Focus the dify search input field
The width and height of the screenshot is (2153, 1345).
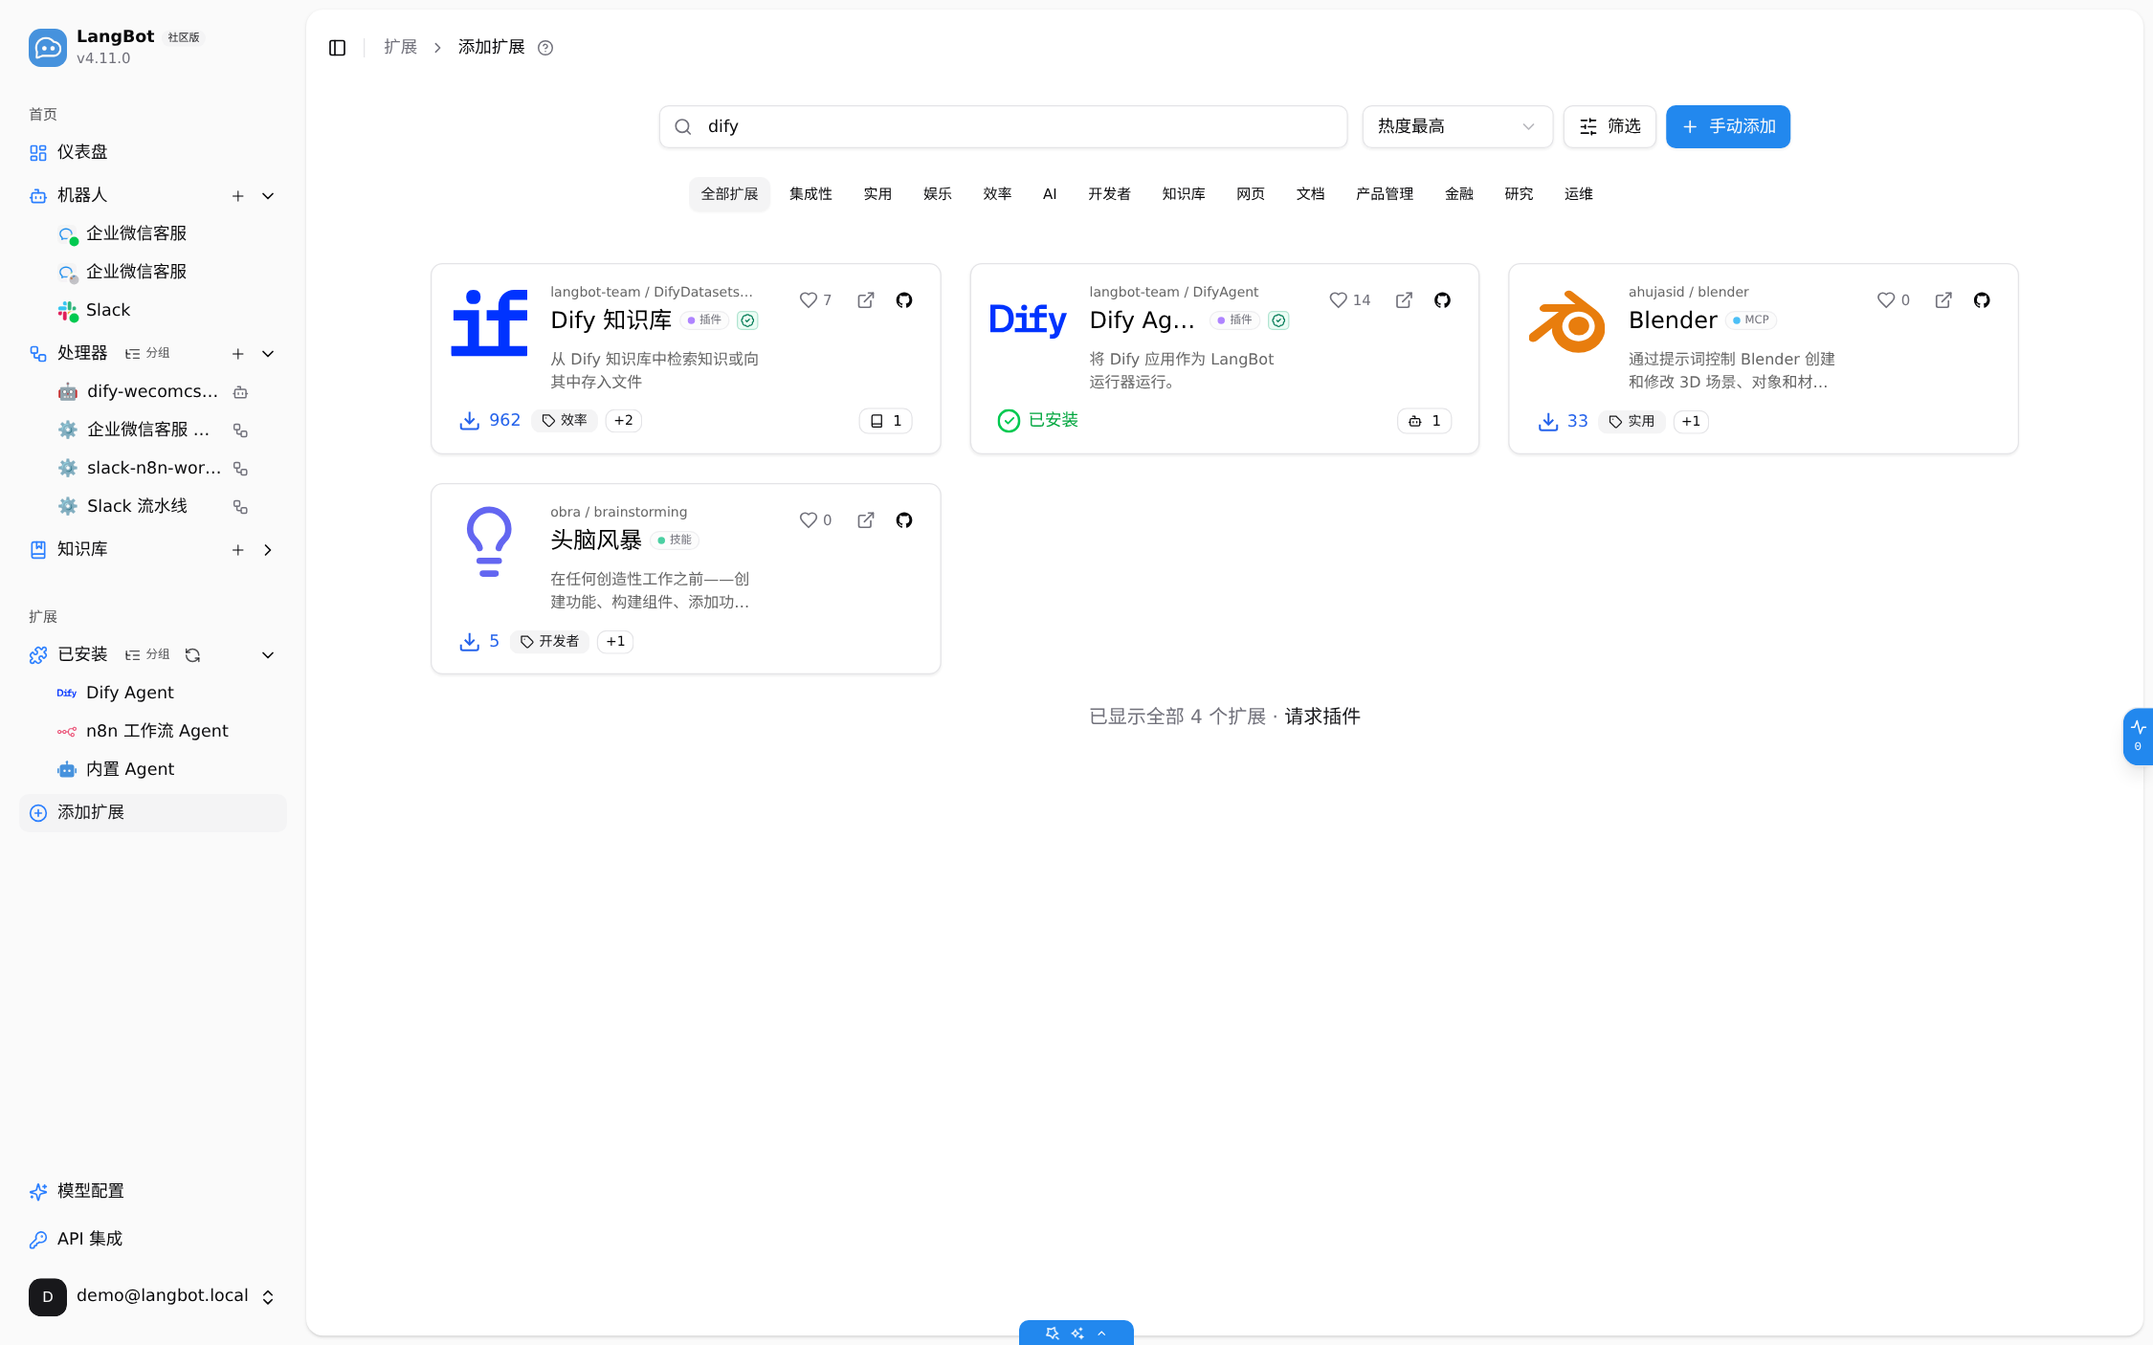1003,126
